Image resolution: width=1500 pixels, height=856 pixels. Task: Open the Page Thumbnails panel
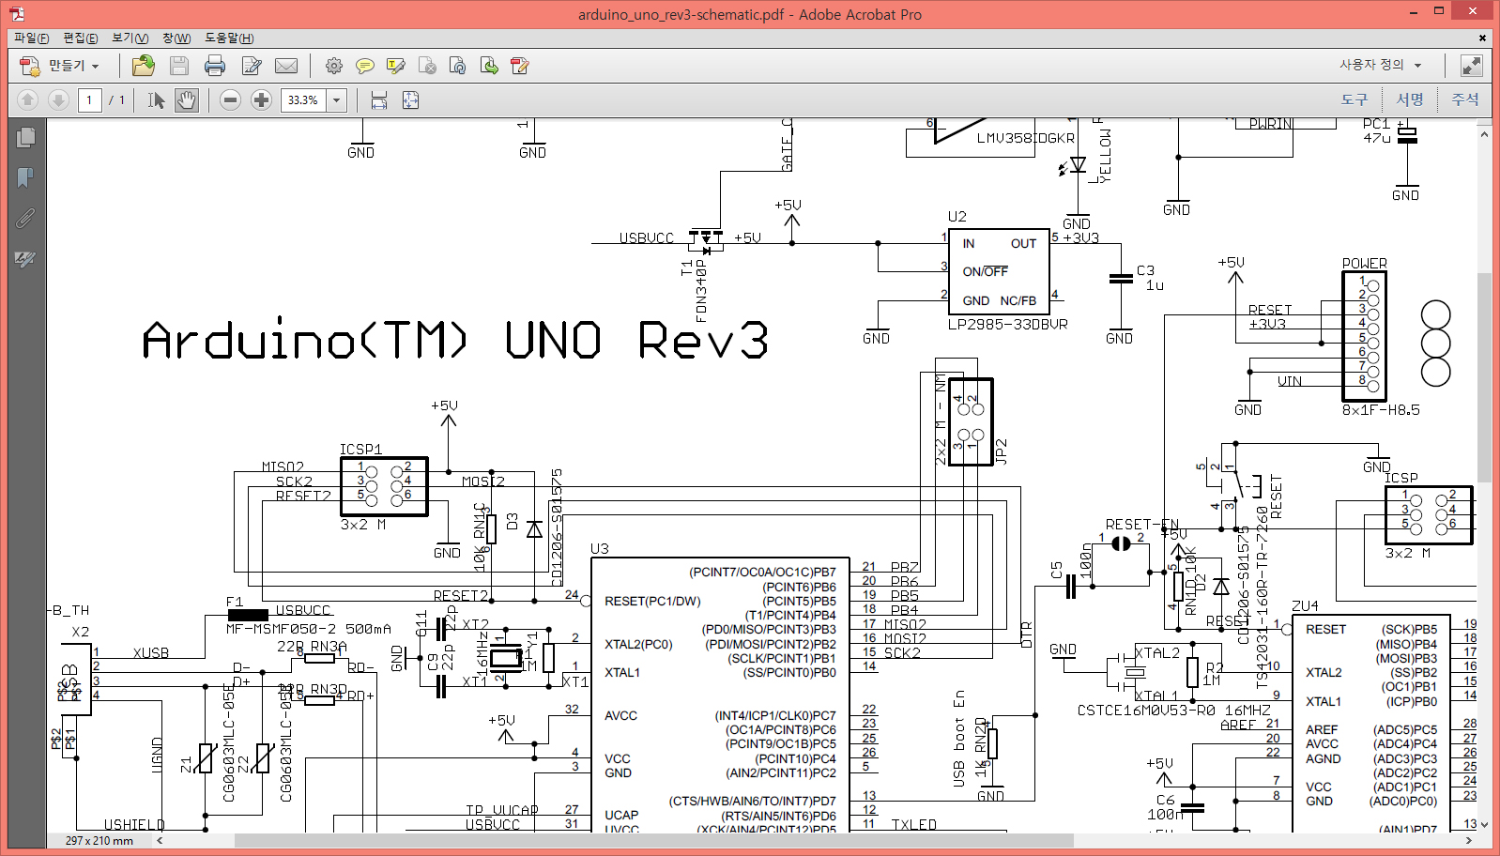coord(25,138)
